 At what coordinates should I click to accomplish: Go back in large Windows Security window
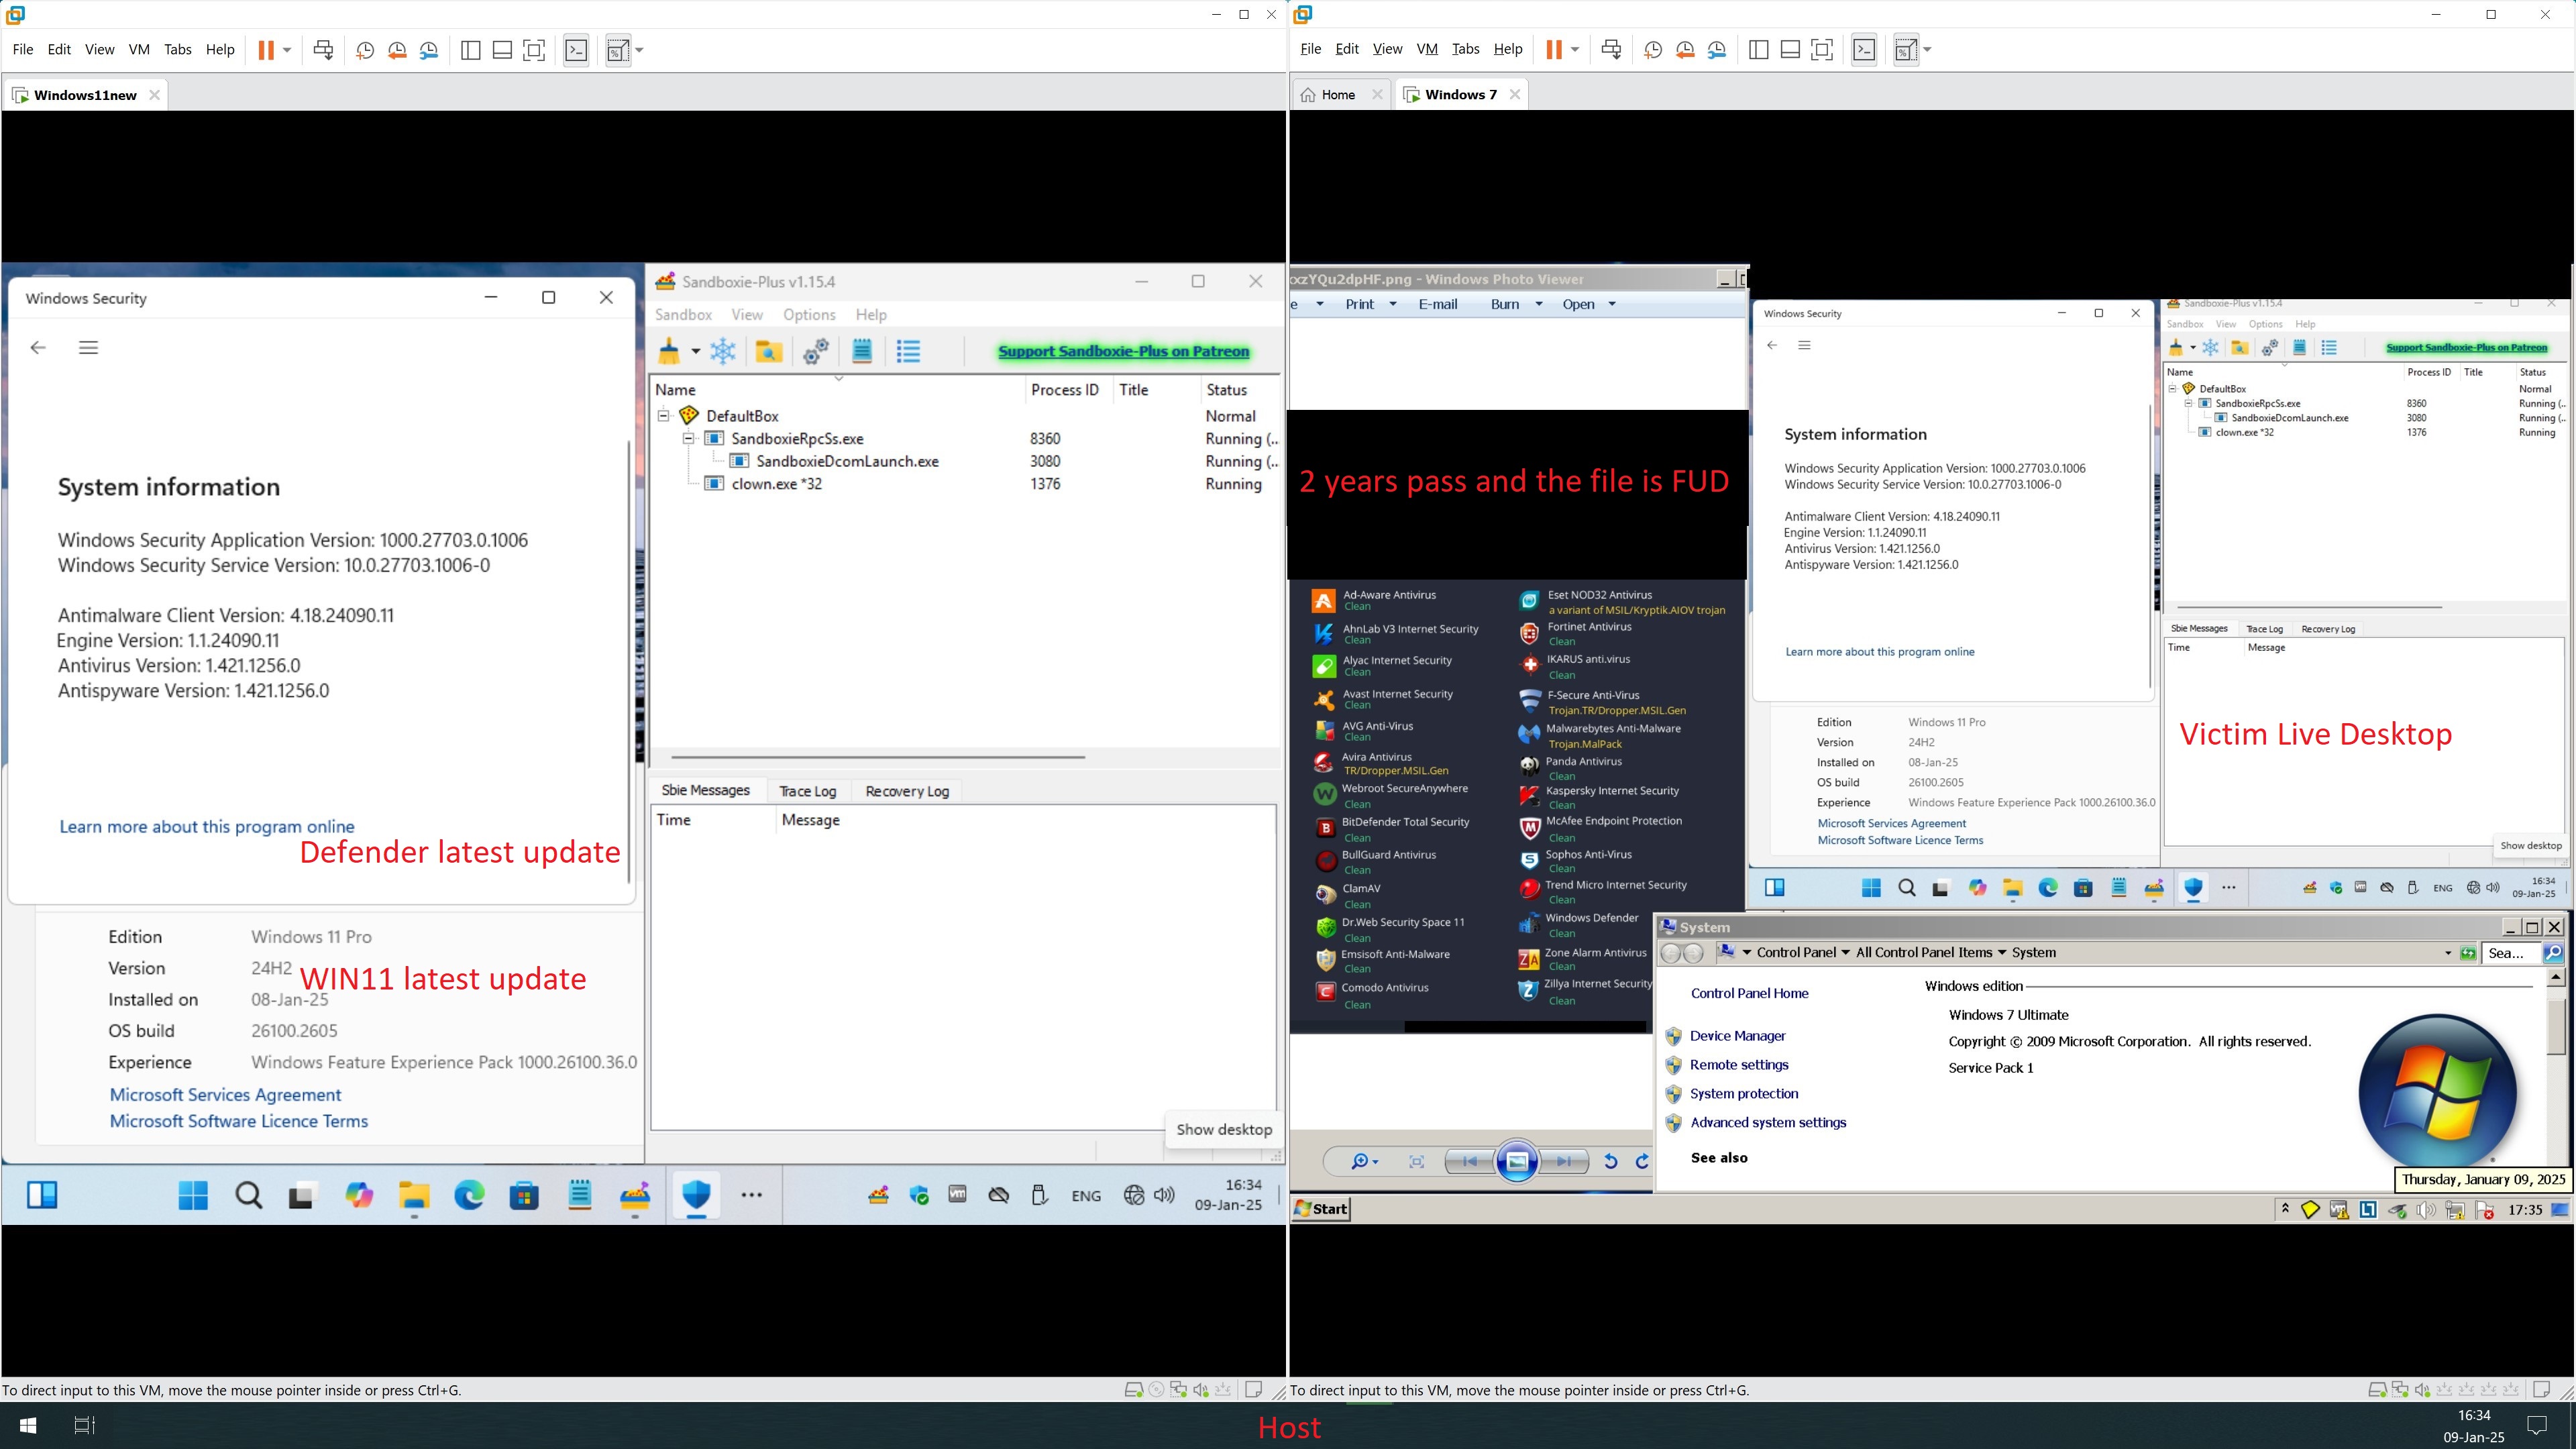pos(38,348)
